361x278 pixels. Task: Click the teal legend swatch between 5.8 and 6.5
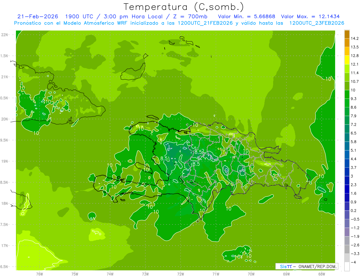[x=347, y=137]
